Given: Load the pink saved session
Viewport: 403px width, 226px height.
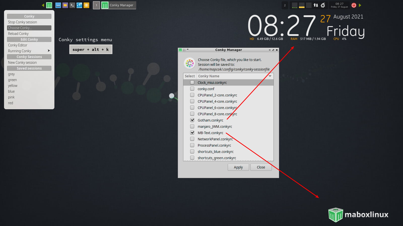Looking at the screenshot, I should point(29,97).
